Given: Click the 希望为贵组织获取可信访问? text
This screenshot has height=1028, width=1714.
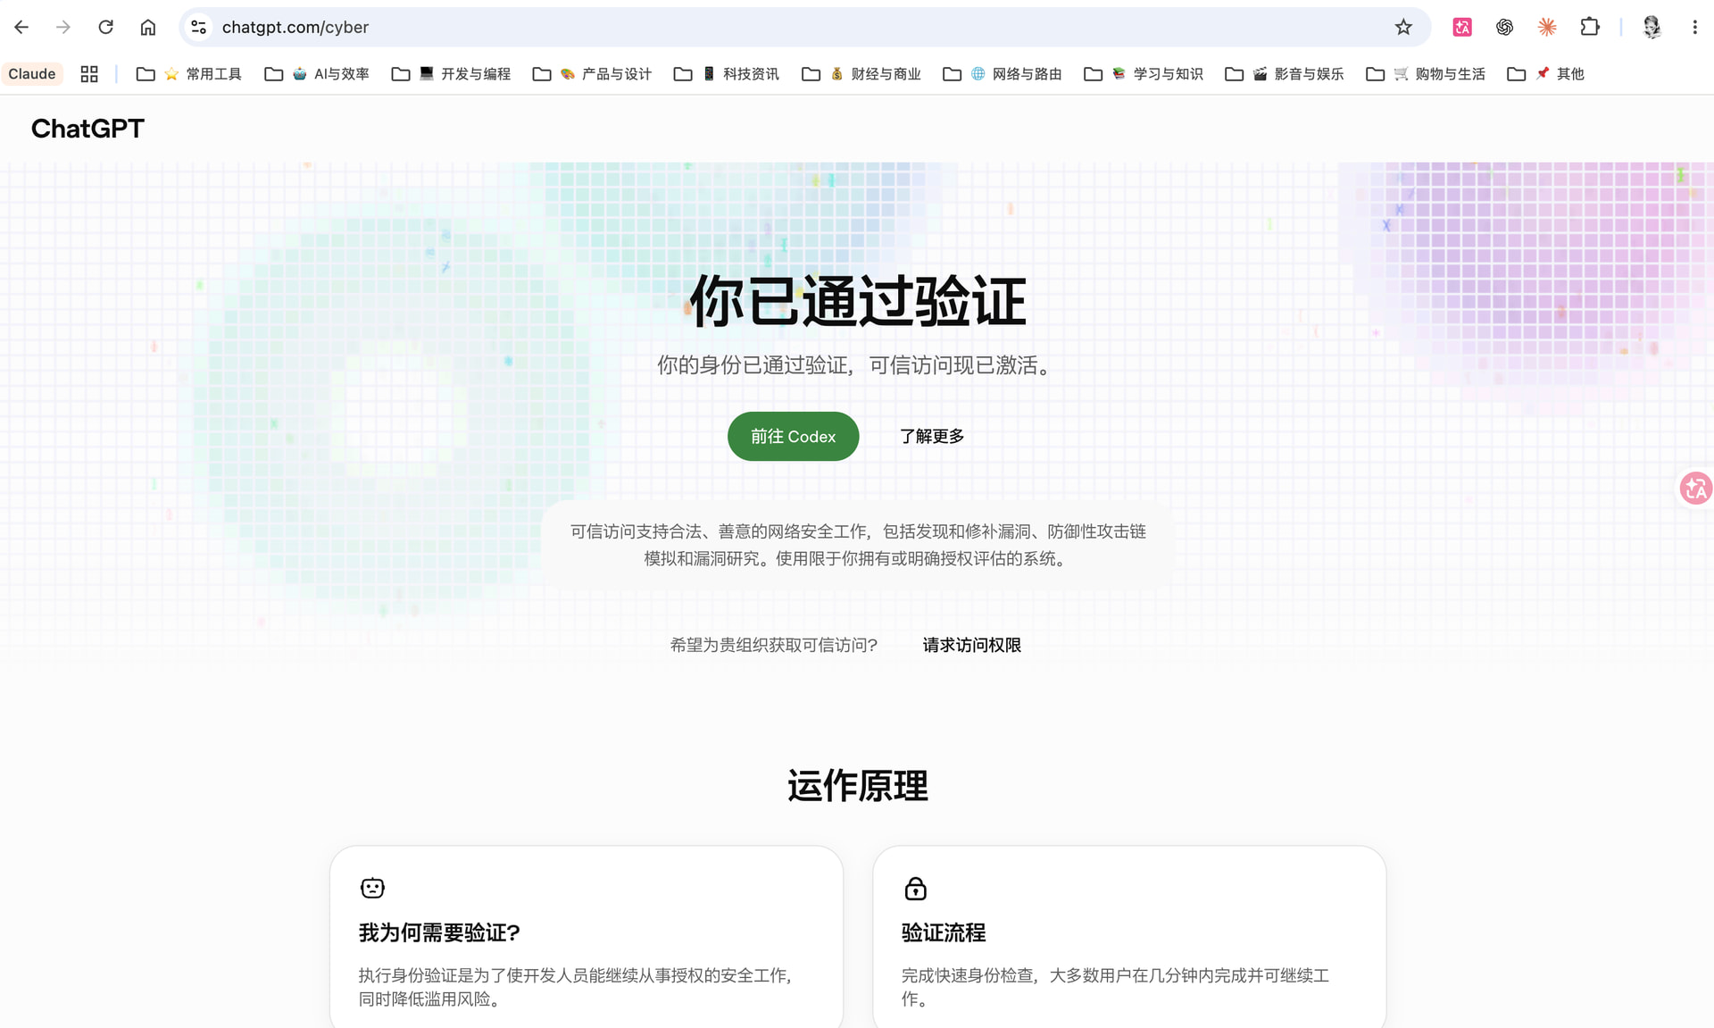Looking at the screenshot, I should [x=773, y=645].
